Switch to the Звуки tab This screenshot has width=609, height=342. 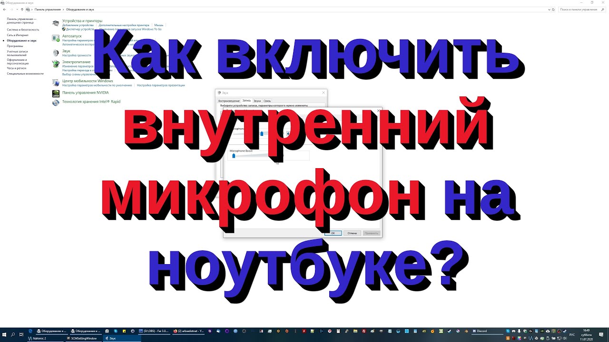pos(257,101)
